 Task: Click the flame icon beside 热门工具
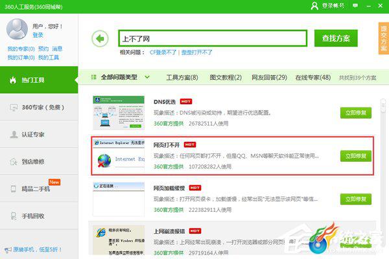13,80
